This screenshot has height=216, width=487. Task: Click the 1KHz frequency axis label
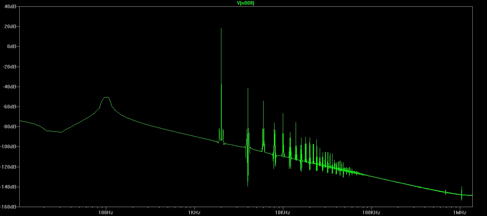point(195,213)
